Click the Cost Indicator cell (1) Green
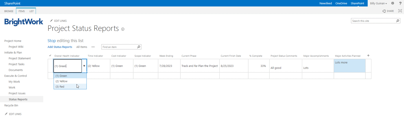This screenshot has height=118, width=404. pyautogui.click(x=122, y=66)
